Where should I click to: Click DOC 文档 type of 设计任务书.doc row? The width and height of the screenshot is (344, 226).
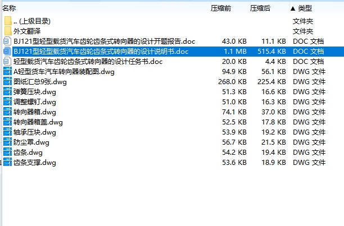tap(308, 62)
